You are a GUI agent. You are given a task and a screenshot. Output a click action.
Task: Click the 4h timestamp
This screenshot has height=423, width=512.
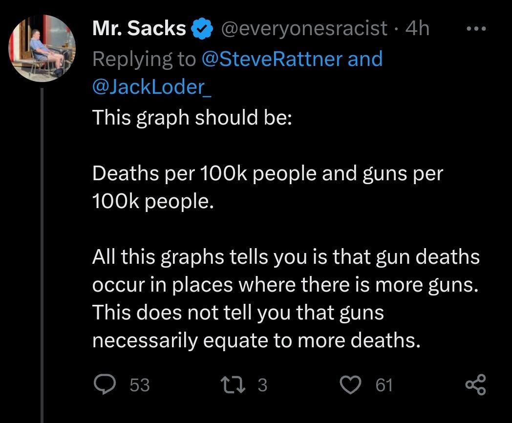(417, 29)
